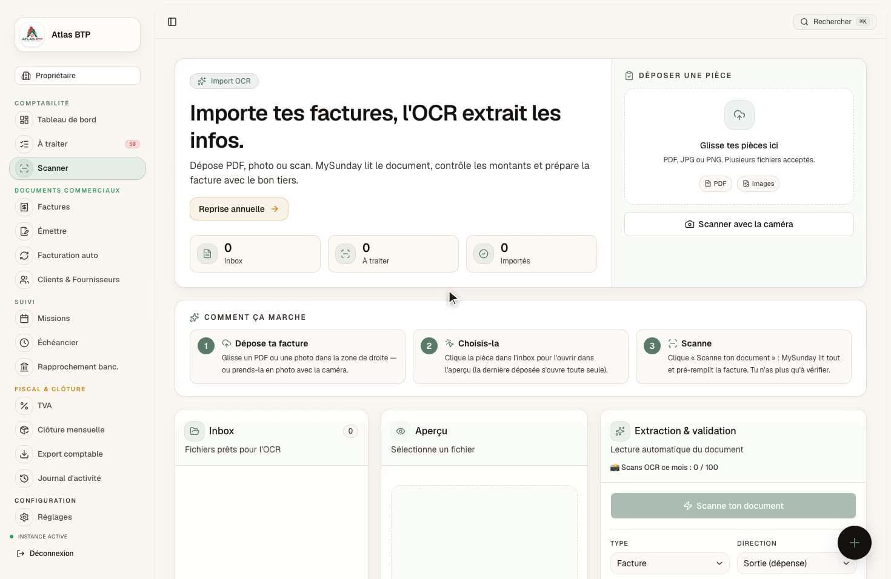Click the Déconnexion logout icon
Screen dimensions: 891x579
click(x=21, y=554)
